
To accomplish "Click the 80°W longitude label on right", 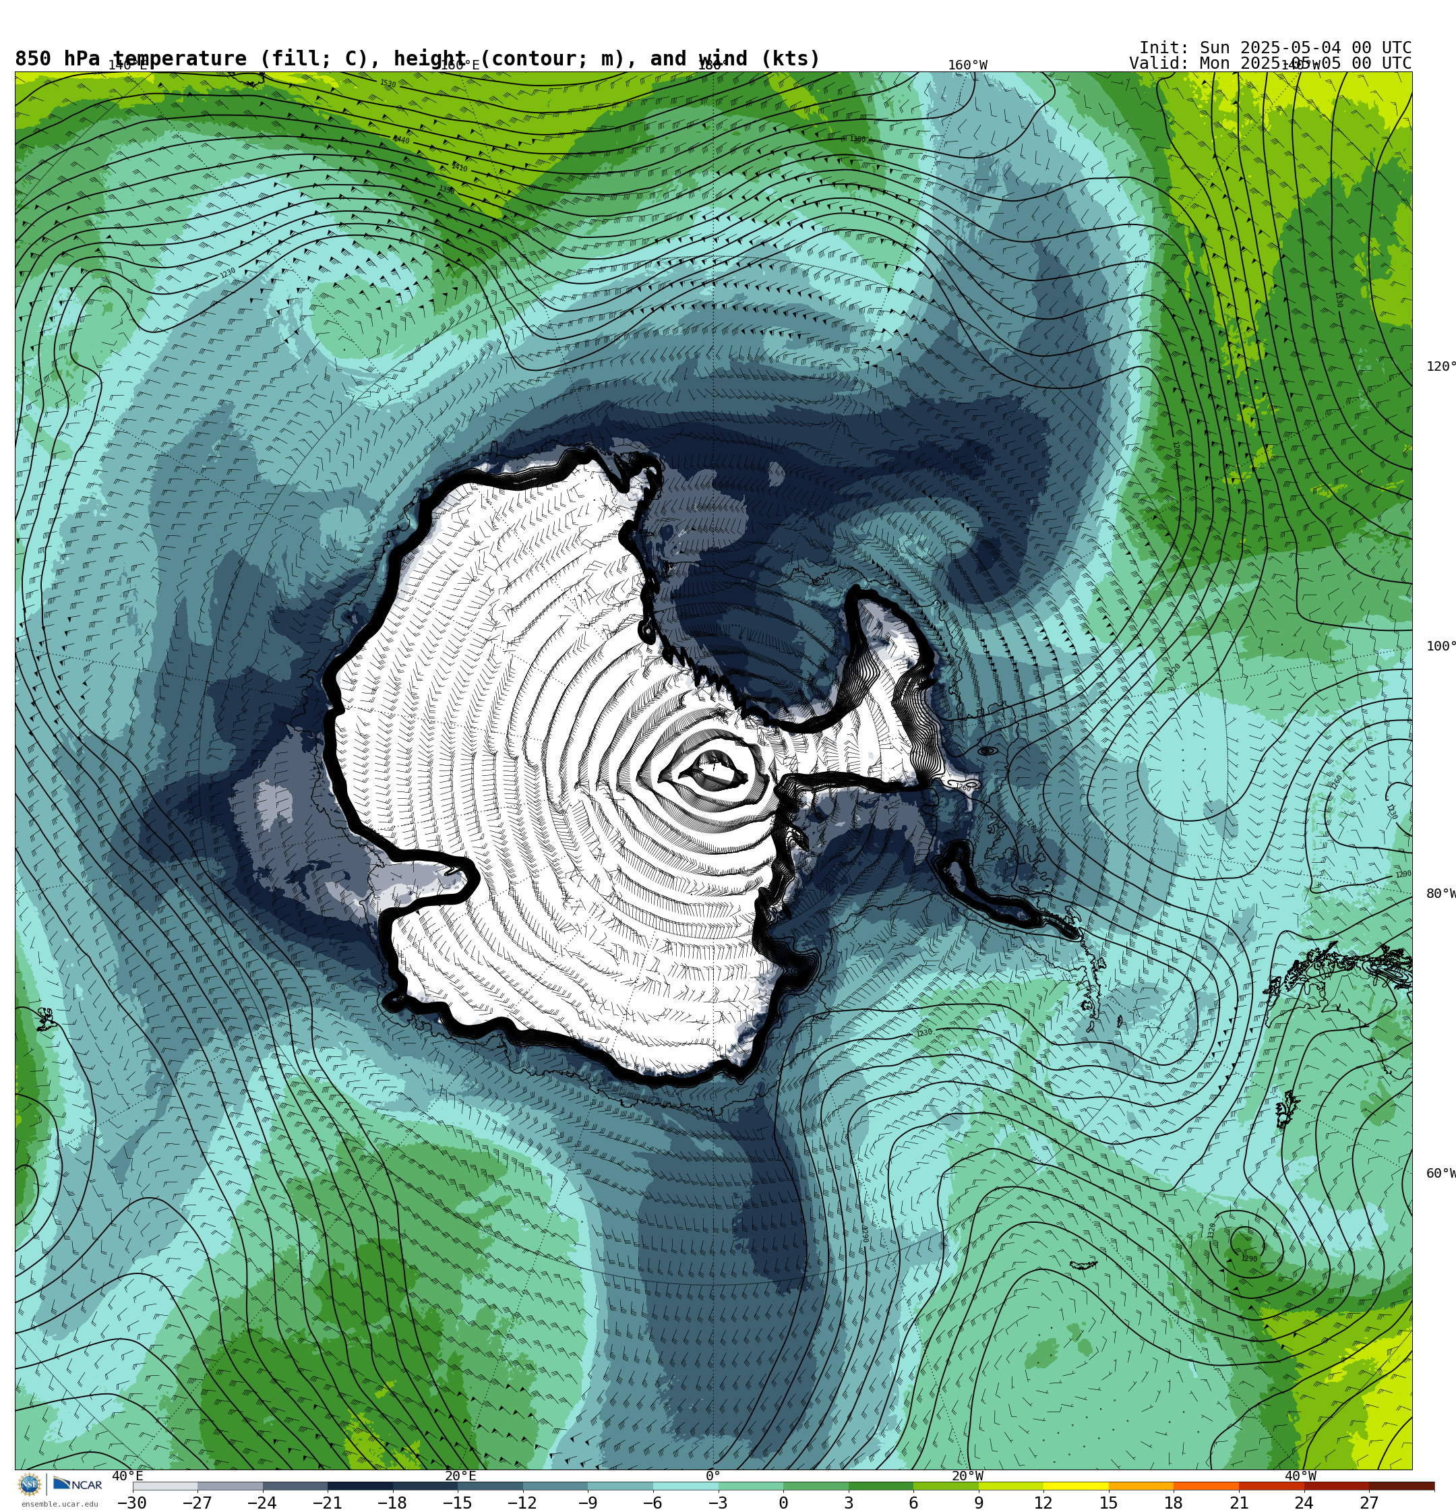I will [x=1440, y=893].
